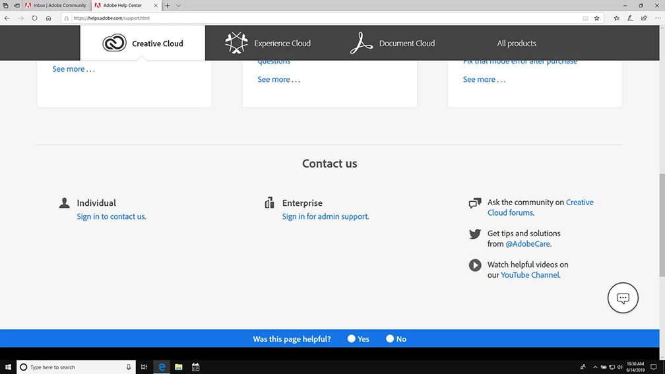Click the Experience Cloud logo icon

coord(236,43)
